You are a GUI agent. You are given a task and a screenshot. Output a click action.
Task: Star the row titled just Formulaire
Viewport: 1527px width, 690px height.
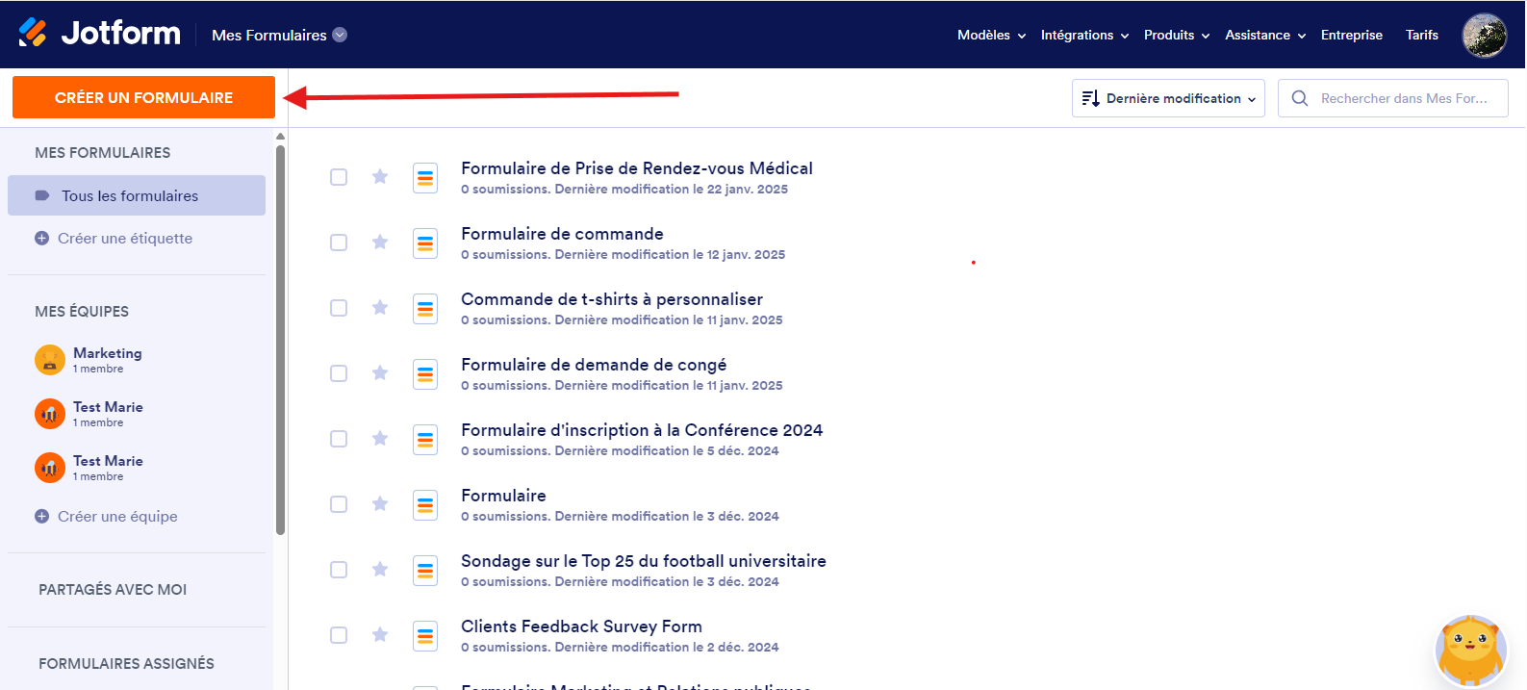380,504
